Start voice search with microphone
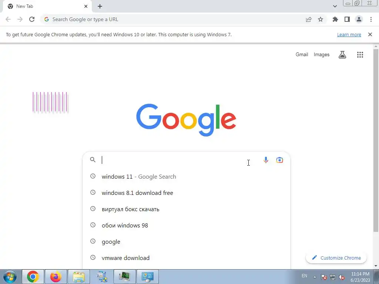 [x=266, y=160]
